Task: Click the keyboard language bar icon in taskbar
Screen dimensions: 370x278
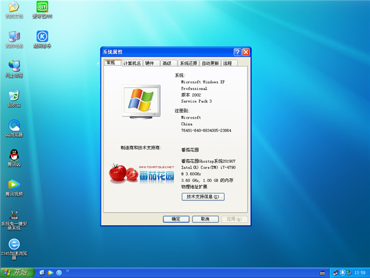Action: tap(323, 273)
